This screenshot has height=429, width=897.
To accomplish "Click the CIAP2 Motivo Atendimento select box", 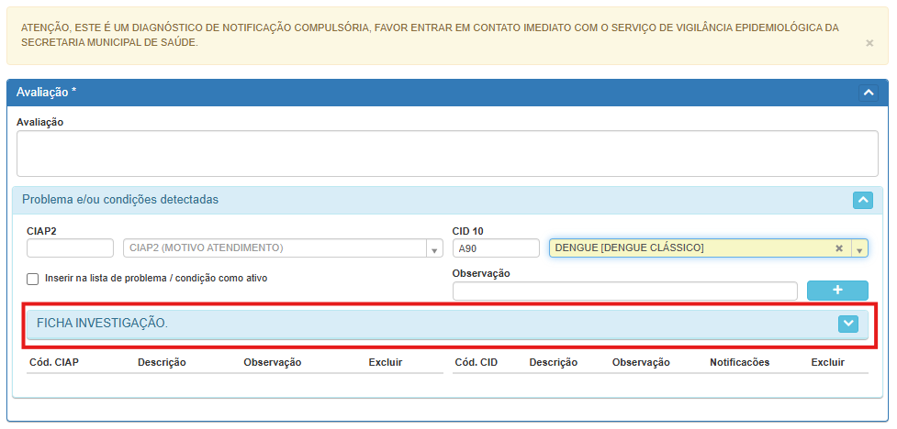I will [274, 248].
